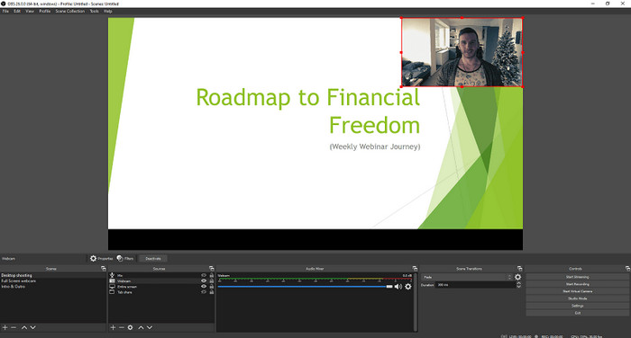Open the Fade transition dropdown

(x=467, y=277)
